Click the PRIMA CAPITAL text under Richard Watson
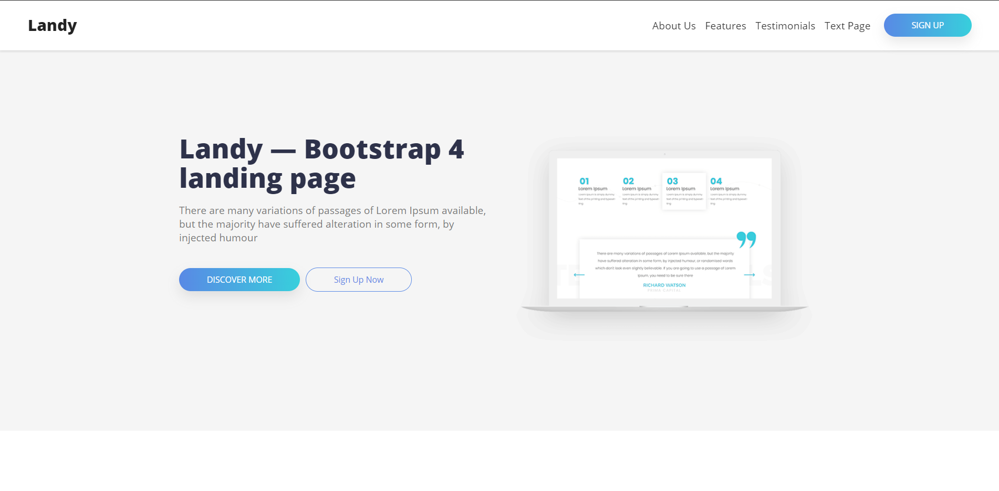 [664, 291]
